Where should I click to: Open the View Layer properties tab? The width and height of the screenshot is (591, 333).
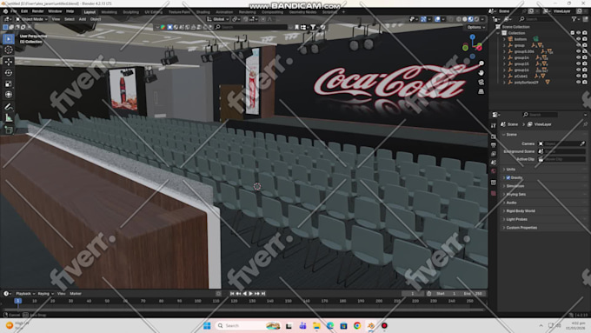tap(494, 154)
